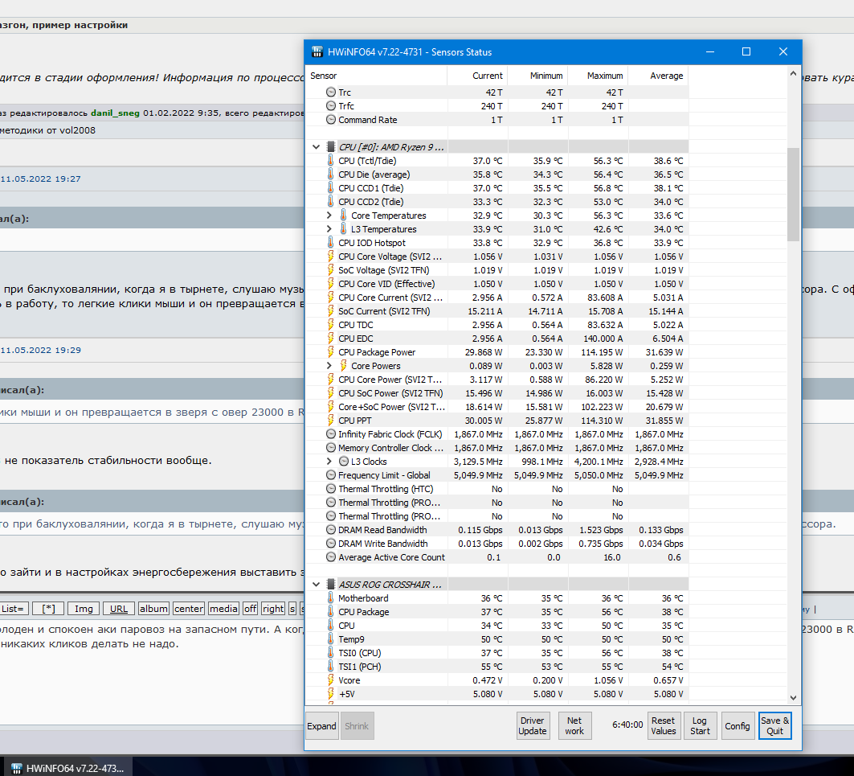Click lightning icon beside CPU EDC

click(x=331, y=338)
